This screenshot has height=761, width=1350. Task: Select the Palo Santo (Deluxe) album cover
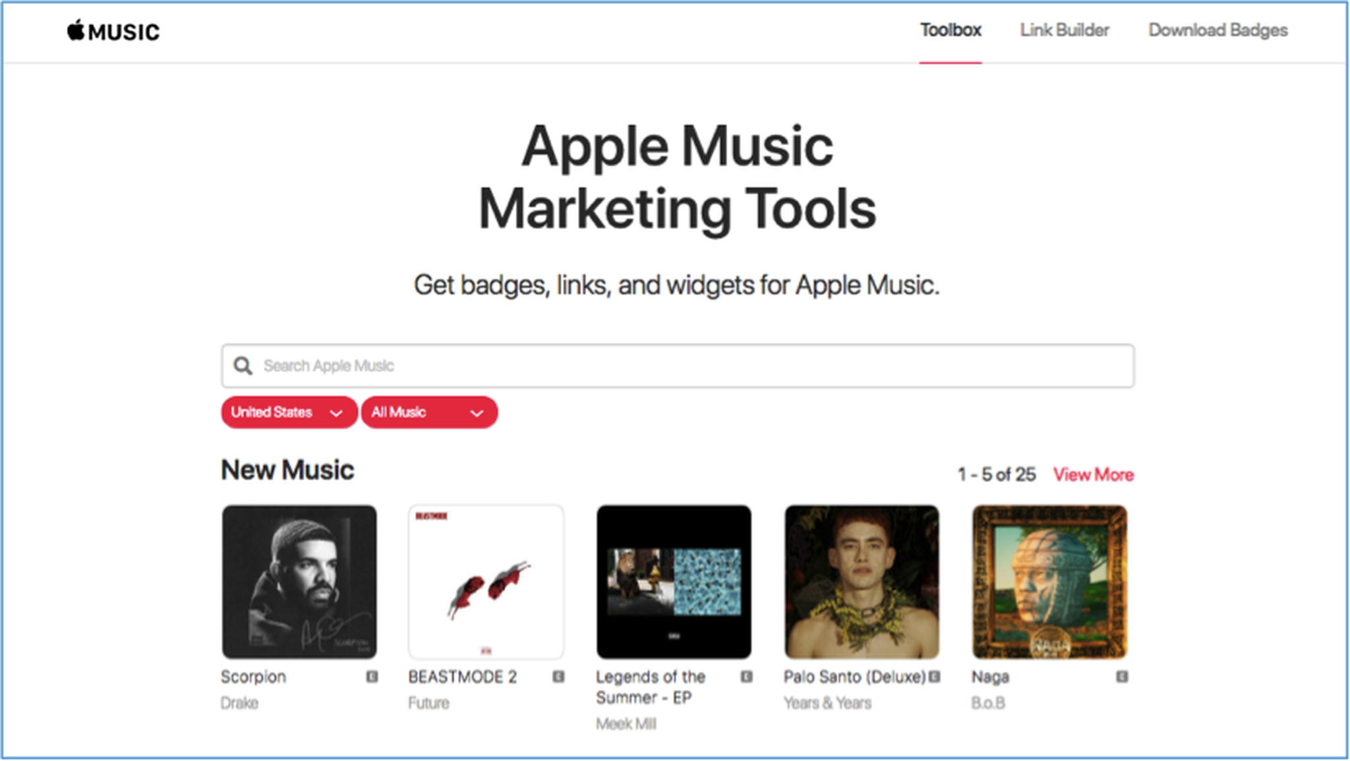[861, 583]
